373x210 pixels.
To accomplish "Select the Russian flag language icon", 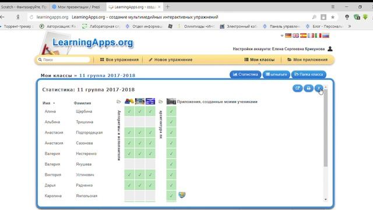I will 326,36.
